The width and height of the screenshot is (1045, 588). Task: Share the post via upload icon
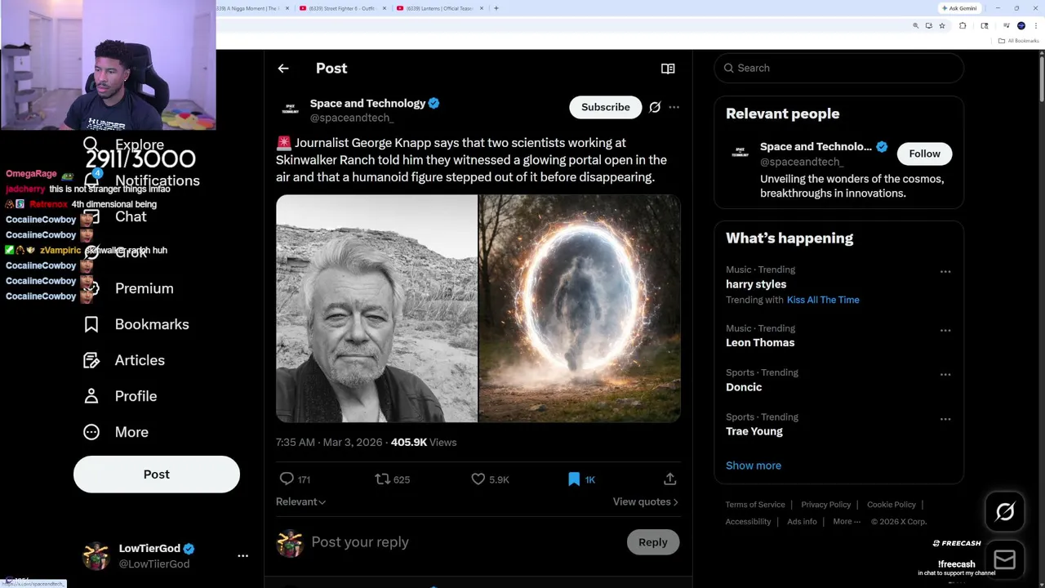pyautogui.click(x=669, y=479)
